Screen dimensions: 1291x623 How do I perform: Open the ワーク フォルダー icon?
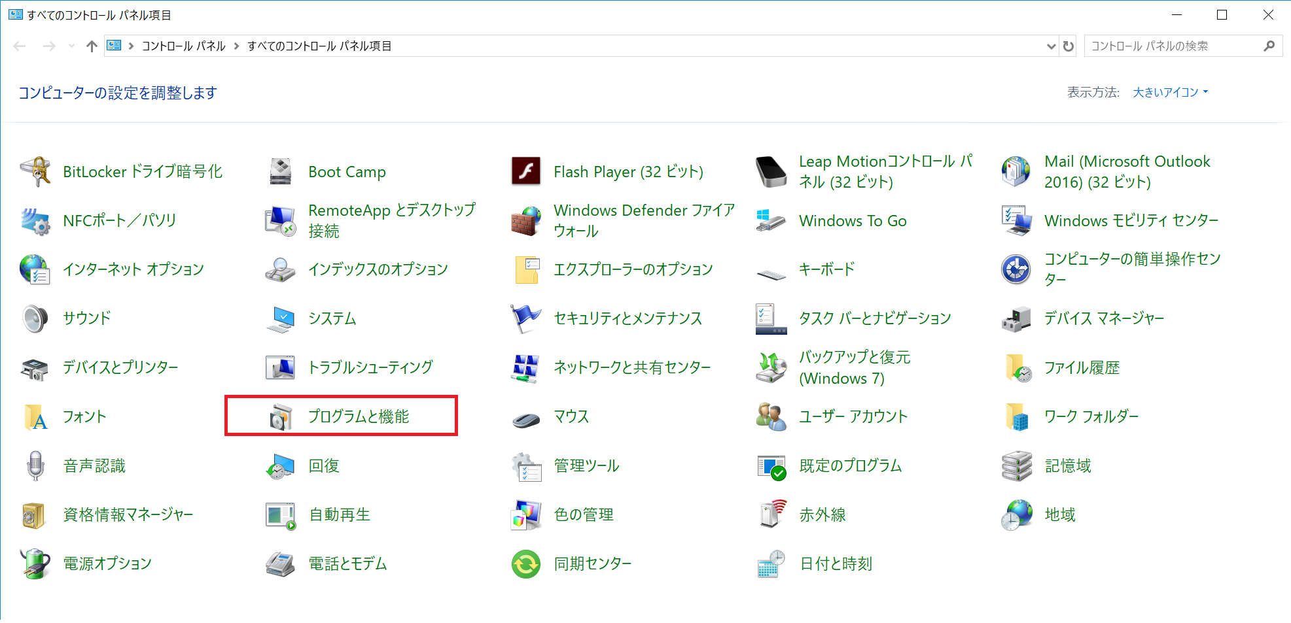click(1017, 416)
